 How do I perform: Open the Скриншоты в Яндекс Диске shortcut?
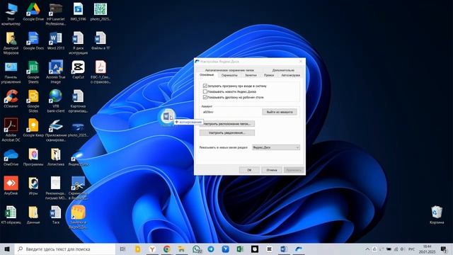(x=78, y=188)
